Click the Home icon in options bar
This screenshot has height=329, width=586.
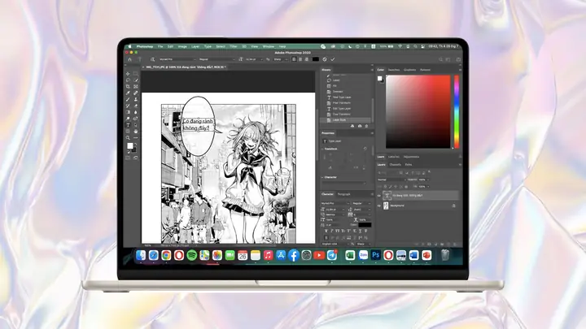[129, 59]
